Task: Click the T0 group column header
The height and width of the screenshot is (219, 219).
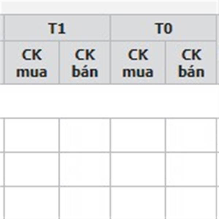Action: pyautogui.click(x=164, y=28)
